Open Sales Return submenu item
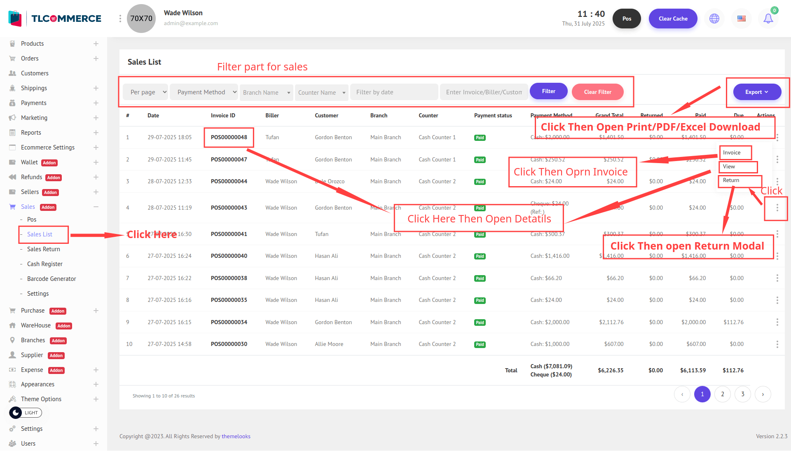Viewport: 791px width, 451px height. 44,249
